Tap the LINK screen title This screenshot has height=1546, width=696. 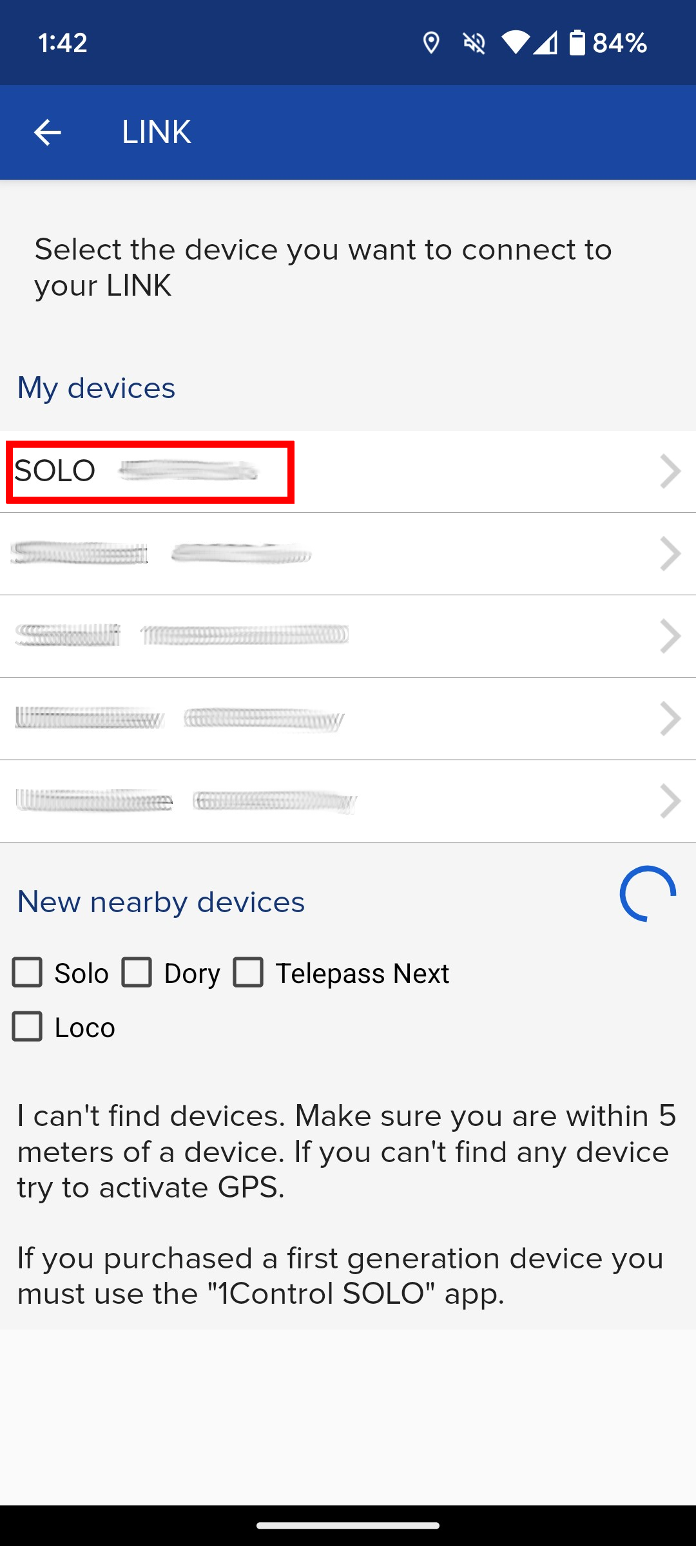click(156, 133)
